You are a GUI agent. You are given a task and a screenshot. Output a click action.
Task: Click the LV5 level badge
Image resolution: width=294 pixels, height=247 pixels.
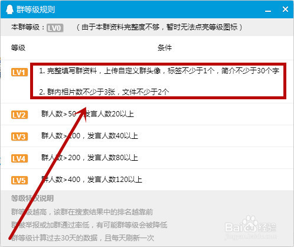click(19, 180)
